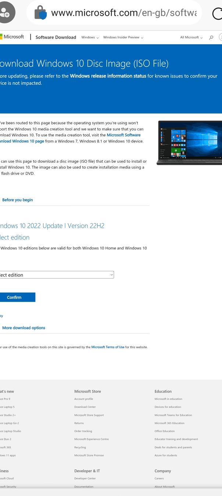Open Account profile footer link

pyautogui.click(x=84, y=399)
